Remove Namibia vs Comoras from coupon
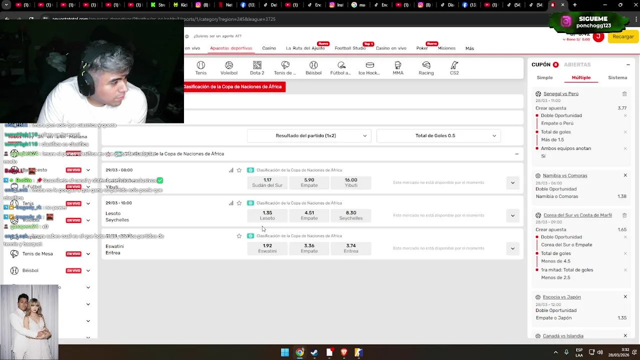The image size is (640, 360). (625, 175)
